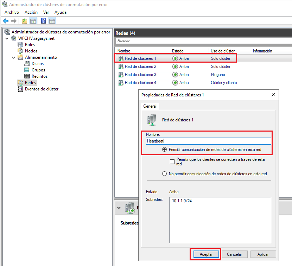
Task: Switch to the General tab
Action: pos(150,106)
